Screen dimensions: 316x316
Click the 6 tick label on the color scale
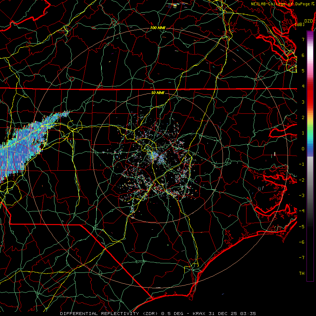pos(303,55)
